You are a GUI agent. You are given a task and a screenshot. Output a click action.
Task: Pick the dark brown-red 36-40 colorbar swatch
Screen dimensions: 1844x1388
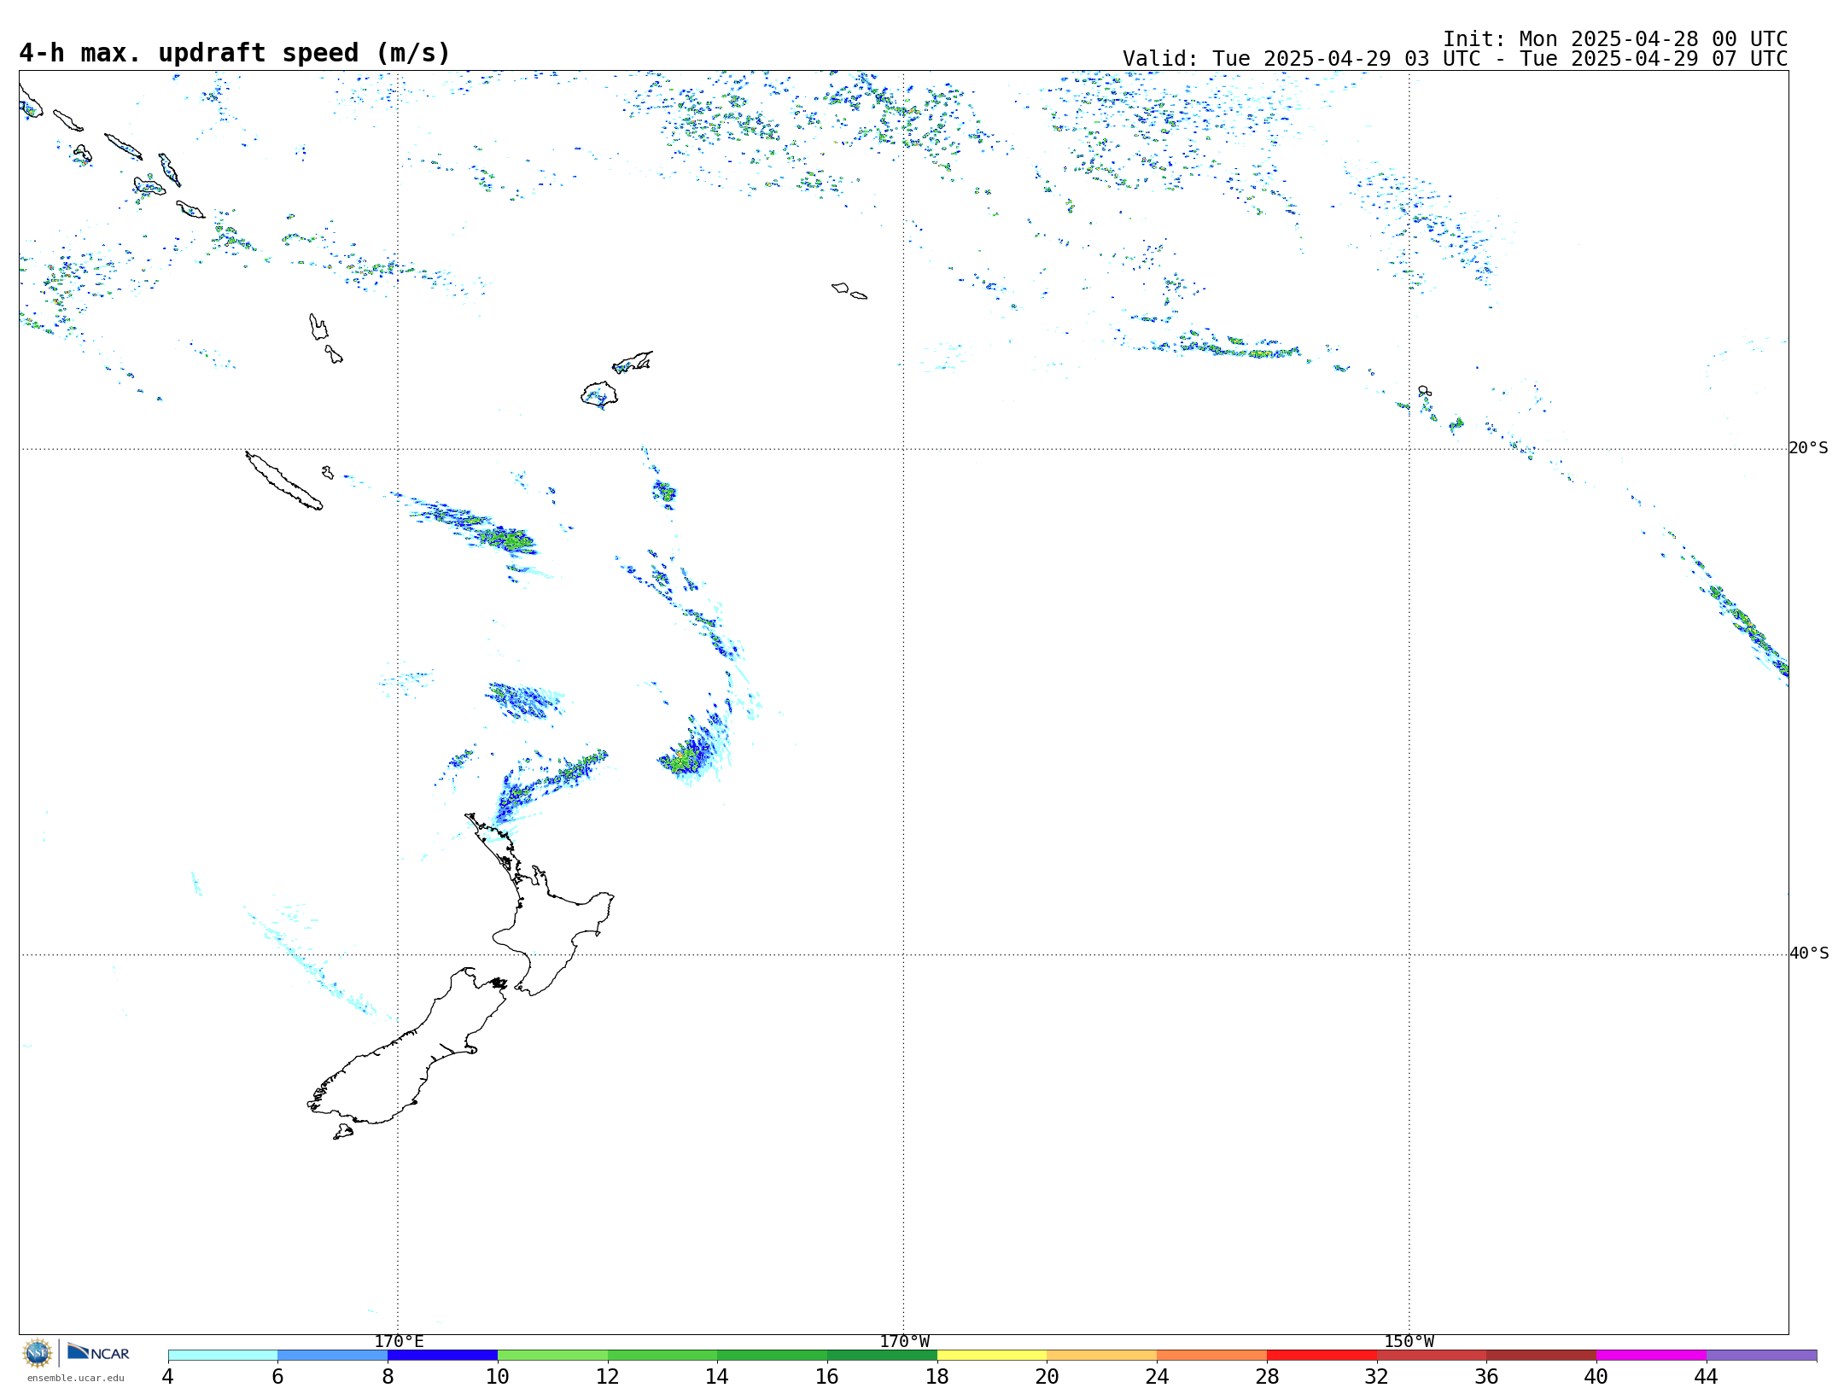pos(1542,1355)
